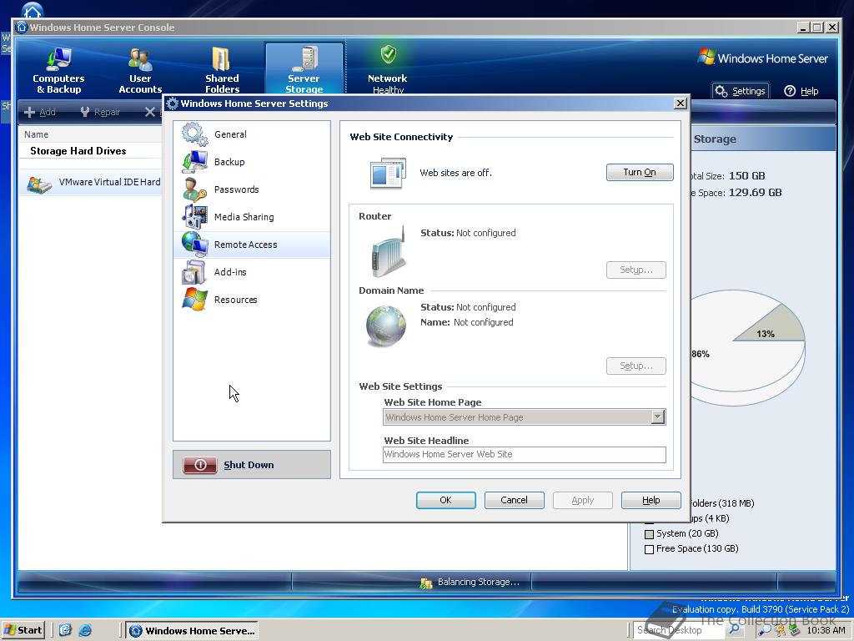Click the Router device icon
The image size is (854, 641).
pos(389,252)
